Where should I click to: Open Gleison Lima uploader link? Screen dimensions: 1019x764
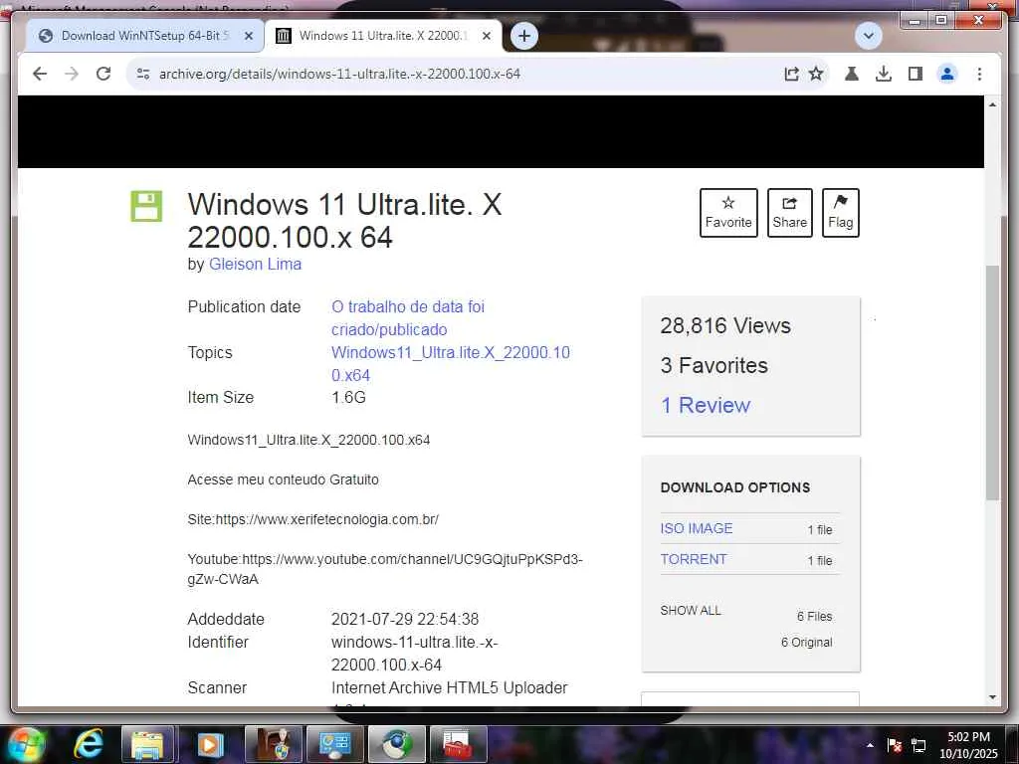[255, 265]
